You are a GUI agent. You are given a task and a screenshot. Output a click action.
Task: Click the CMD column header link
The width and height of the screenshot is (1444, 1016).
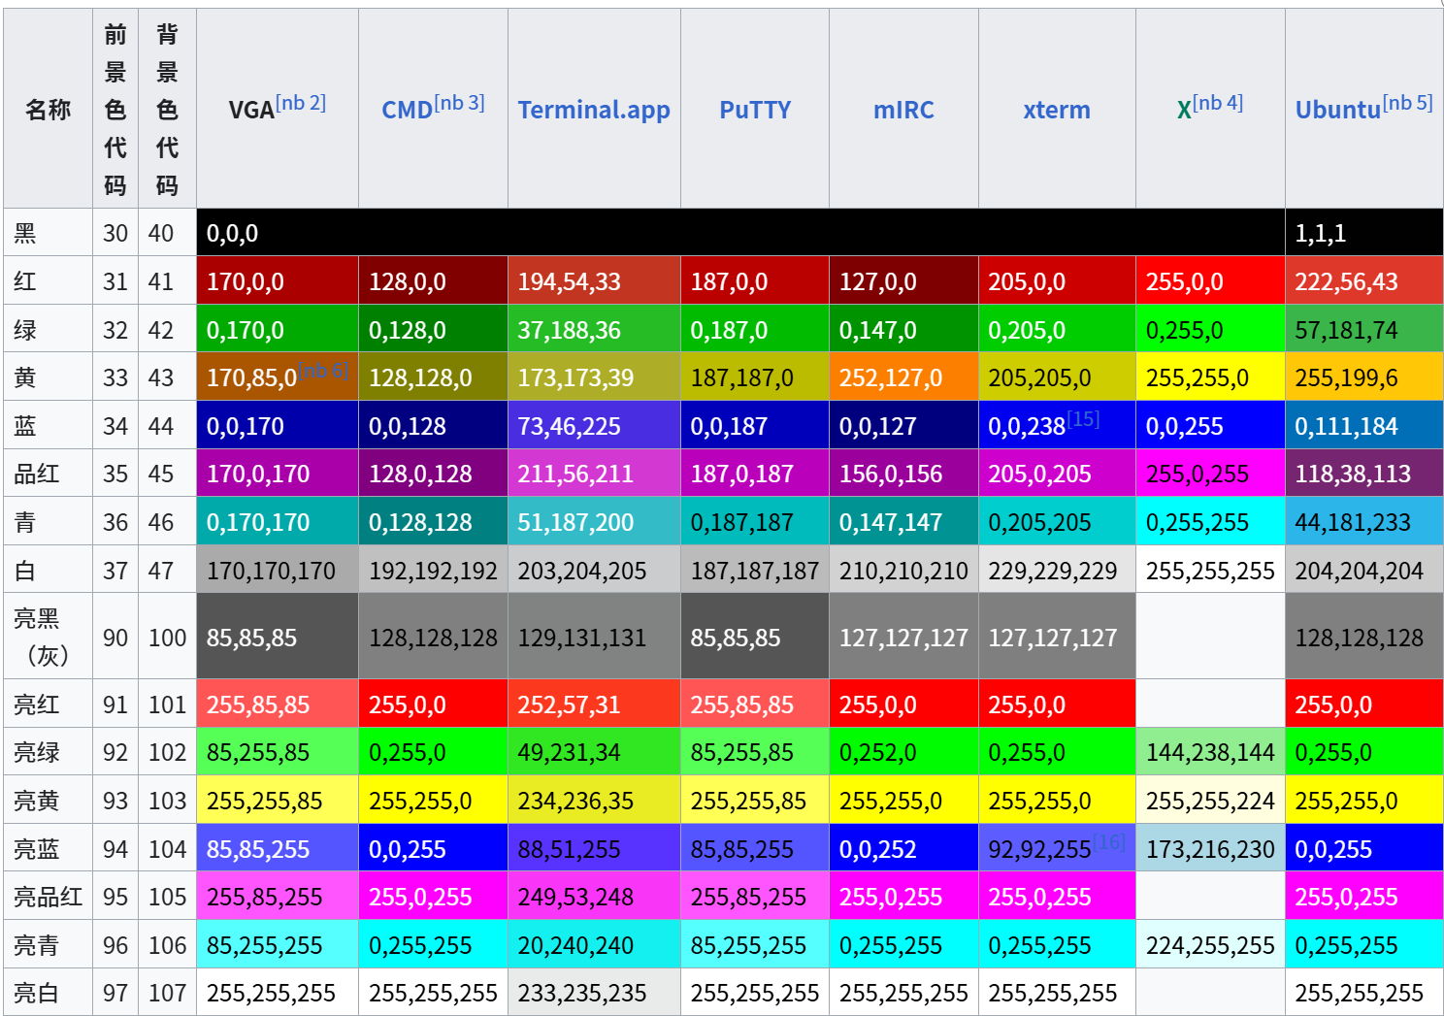pyautogui.click(x=407, y=111)
